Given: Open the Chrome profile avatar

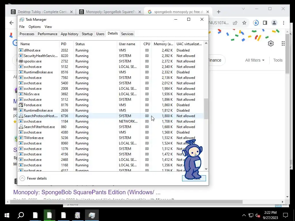Looking at the screenshot, I should [274, 23].
